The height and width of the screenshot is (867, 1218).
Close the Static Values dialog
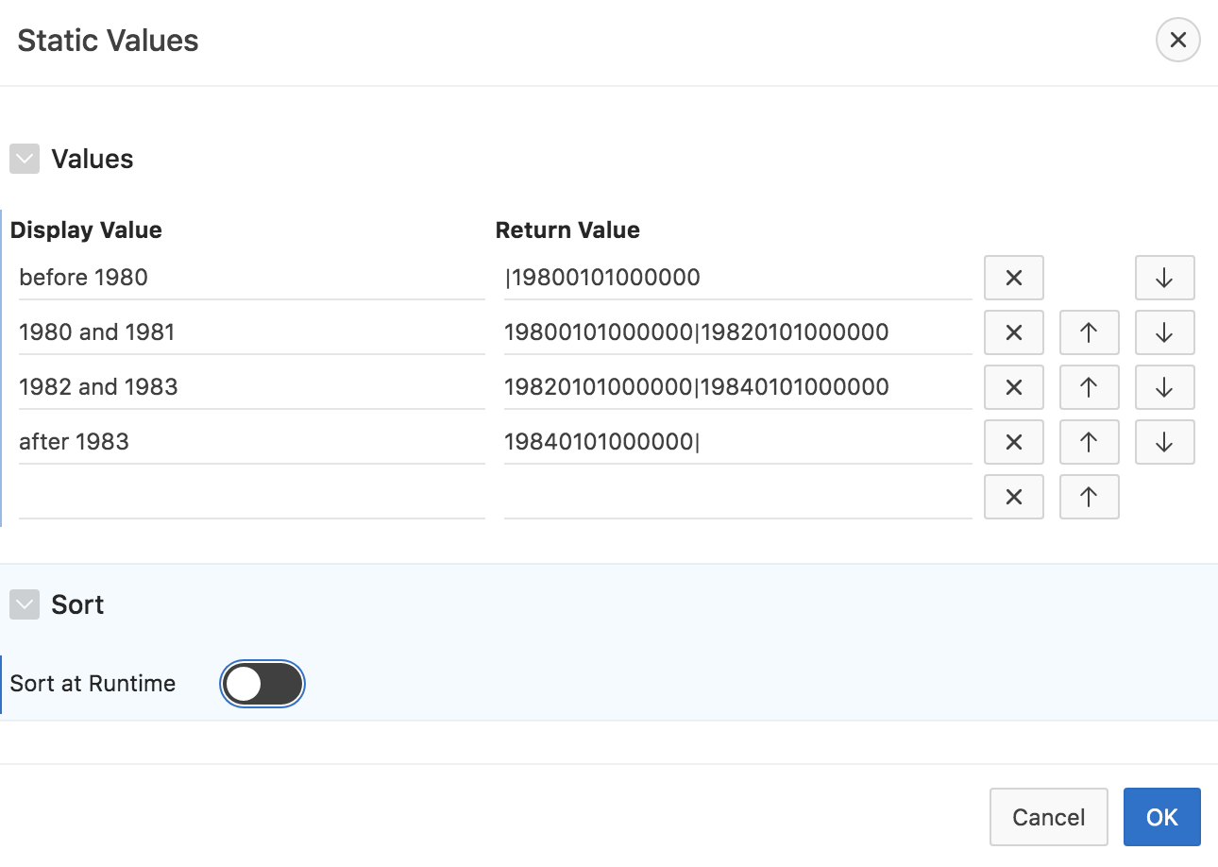point(1177,41)
